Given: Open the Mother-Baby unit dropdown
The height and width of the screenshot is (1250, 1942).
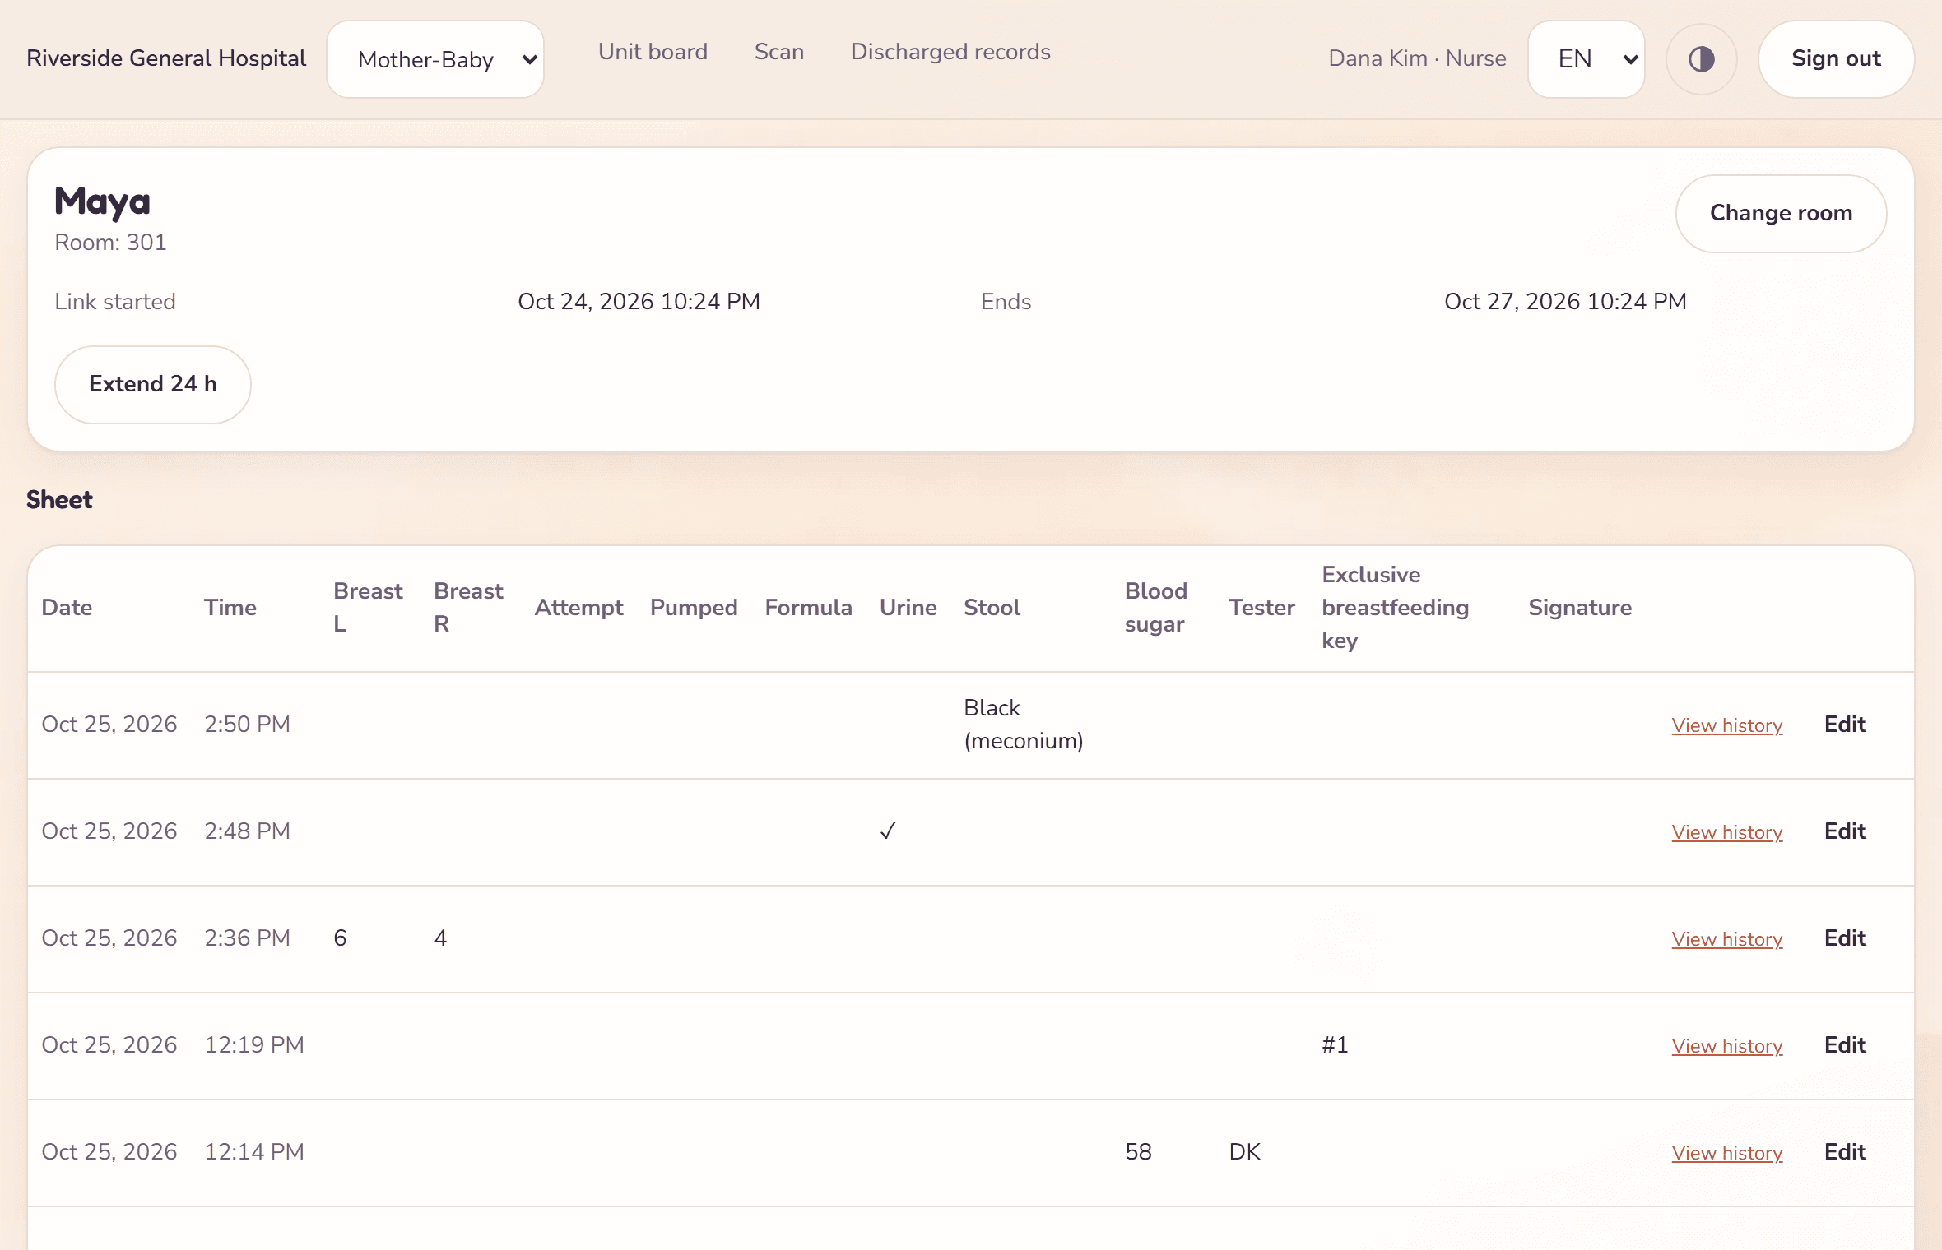Looking at the screenshot, I should (x=435, y=59).
